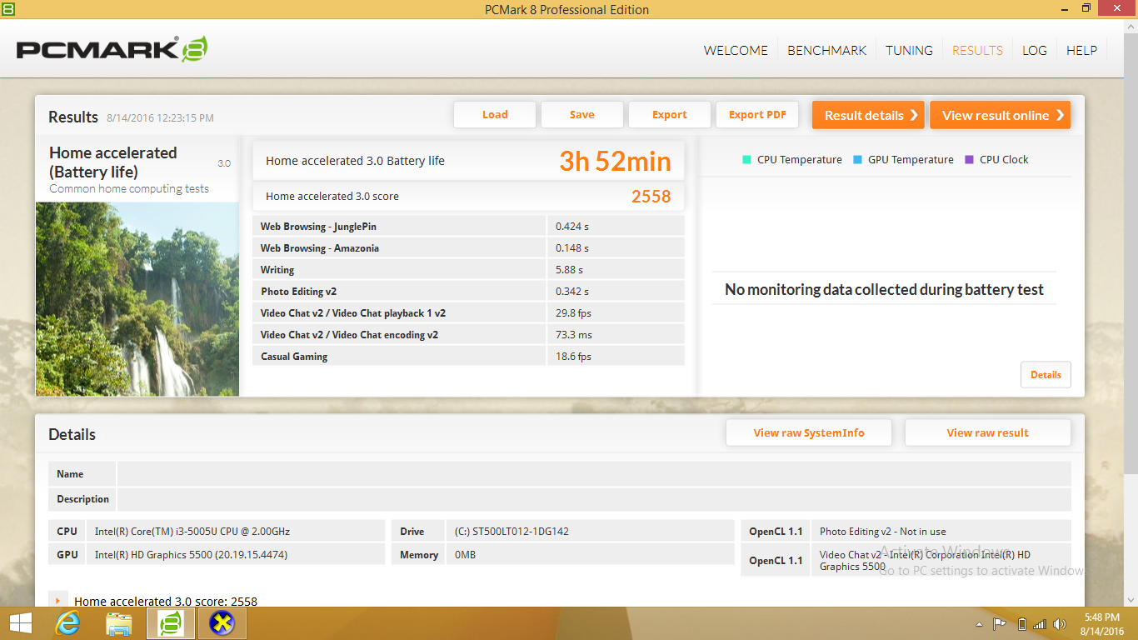Click the Intel Core i3-5005U CPU value
Viewport: 1138px width, 640px height.
point(192,531)
